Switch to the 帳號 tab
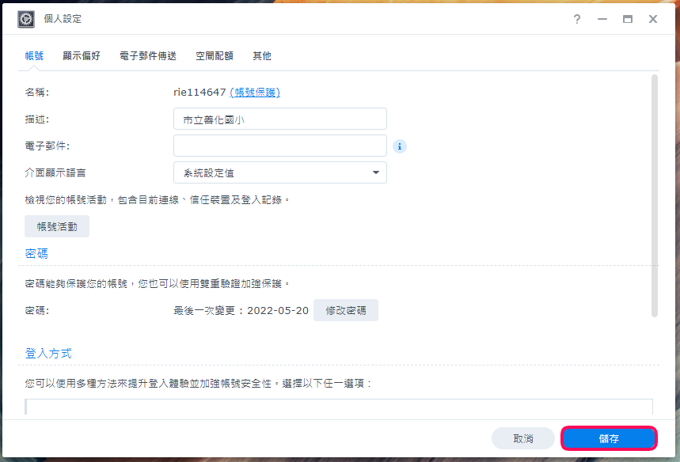Viewport: 680px width, 462px height. [x=34, y=56]
